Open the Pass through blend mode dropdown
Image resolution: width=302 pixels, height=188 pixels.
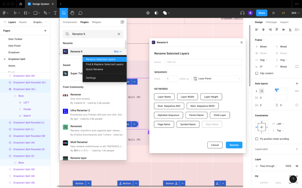click(x=268, y=166)
